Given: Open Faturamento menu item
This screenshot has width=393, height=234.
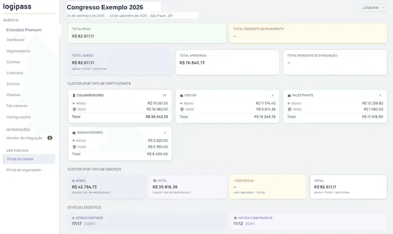Looking at the screenshot, I should (x=17, y=106).
